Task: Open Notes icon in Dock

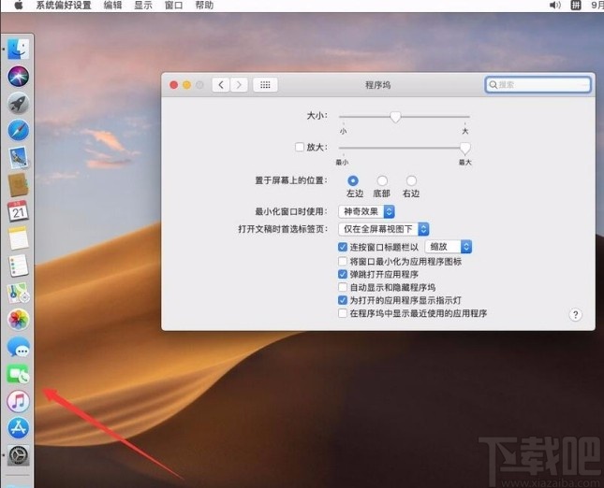Action: (x=18, y=238)
